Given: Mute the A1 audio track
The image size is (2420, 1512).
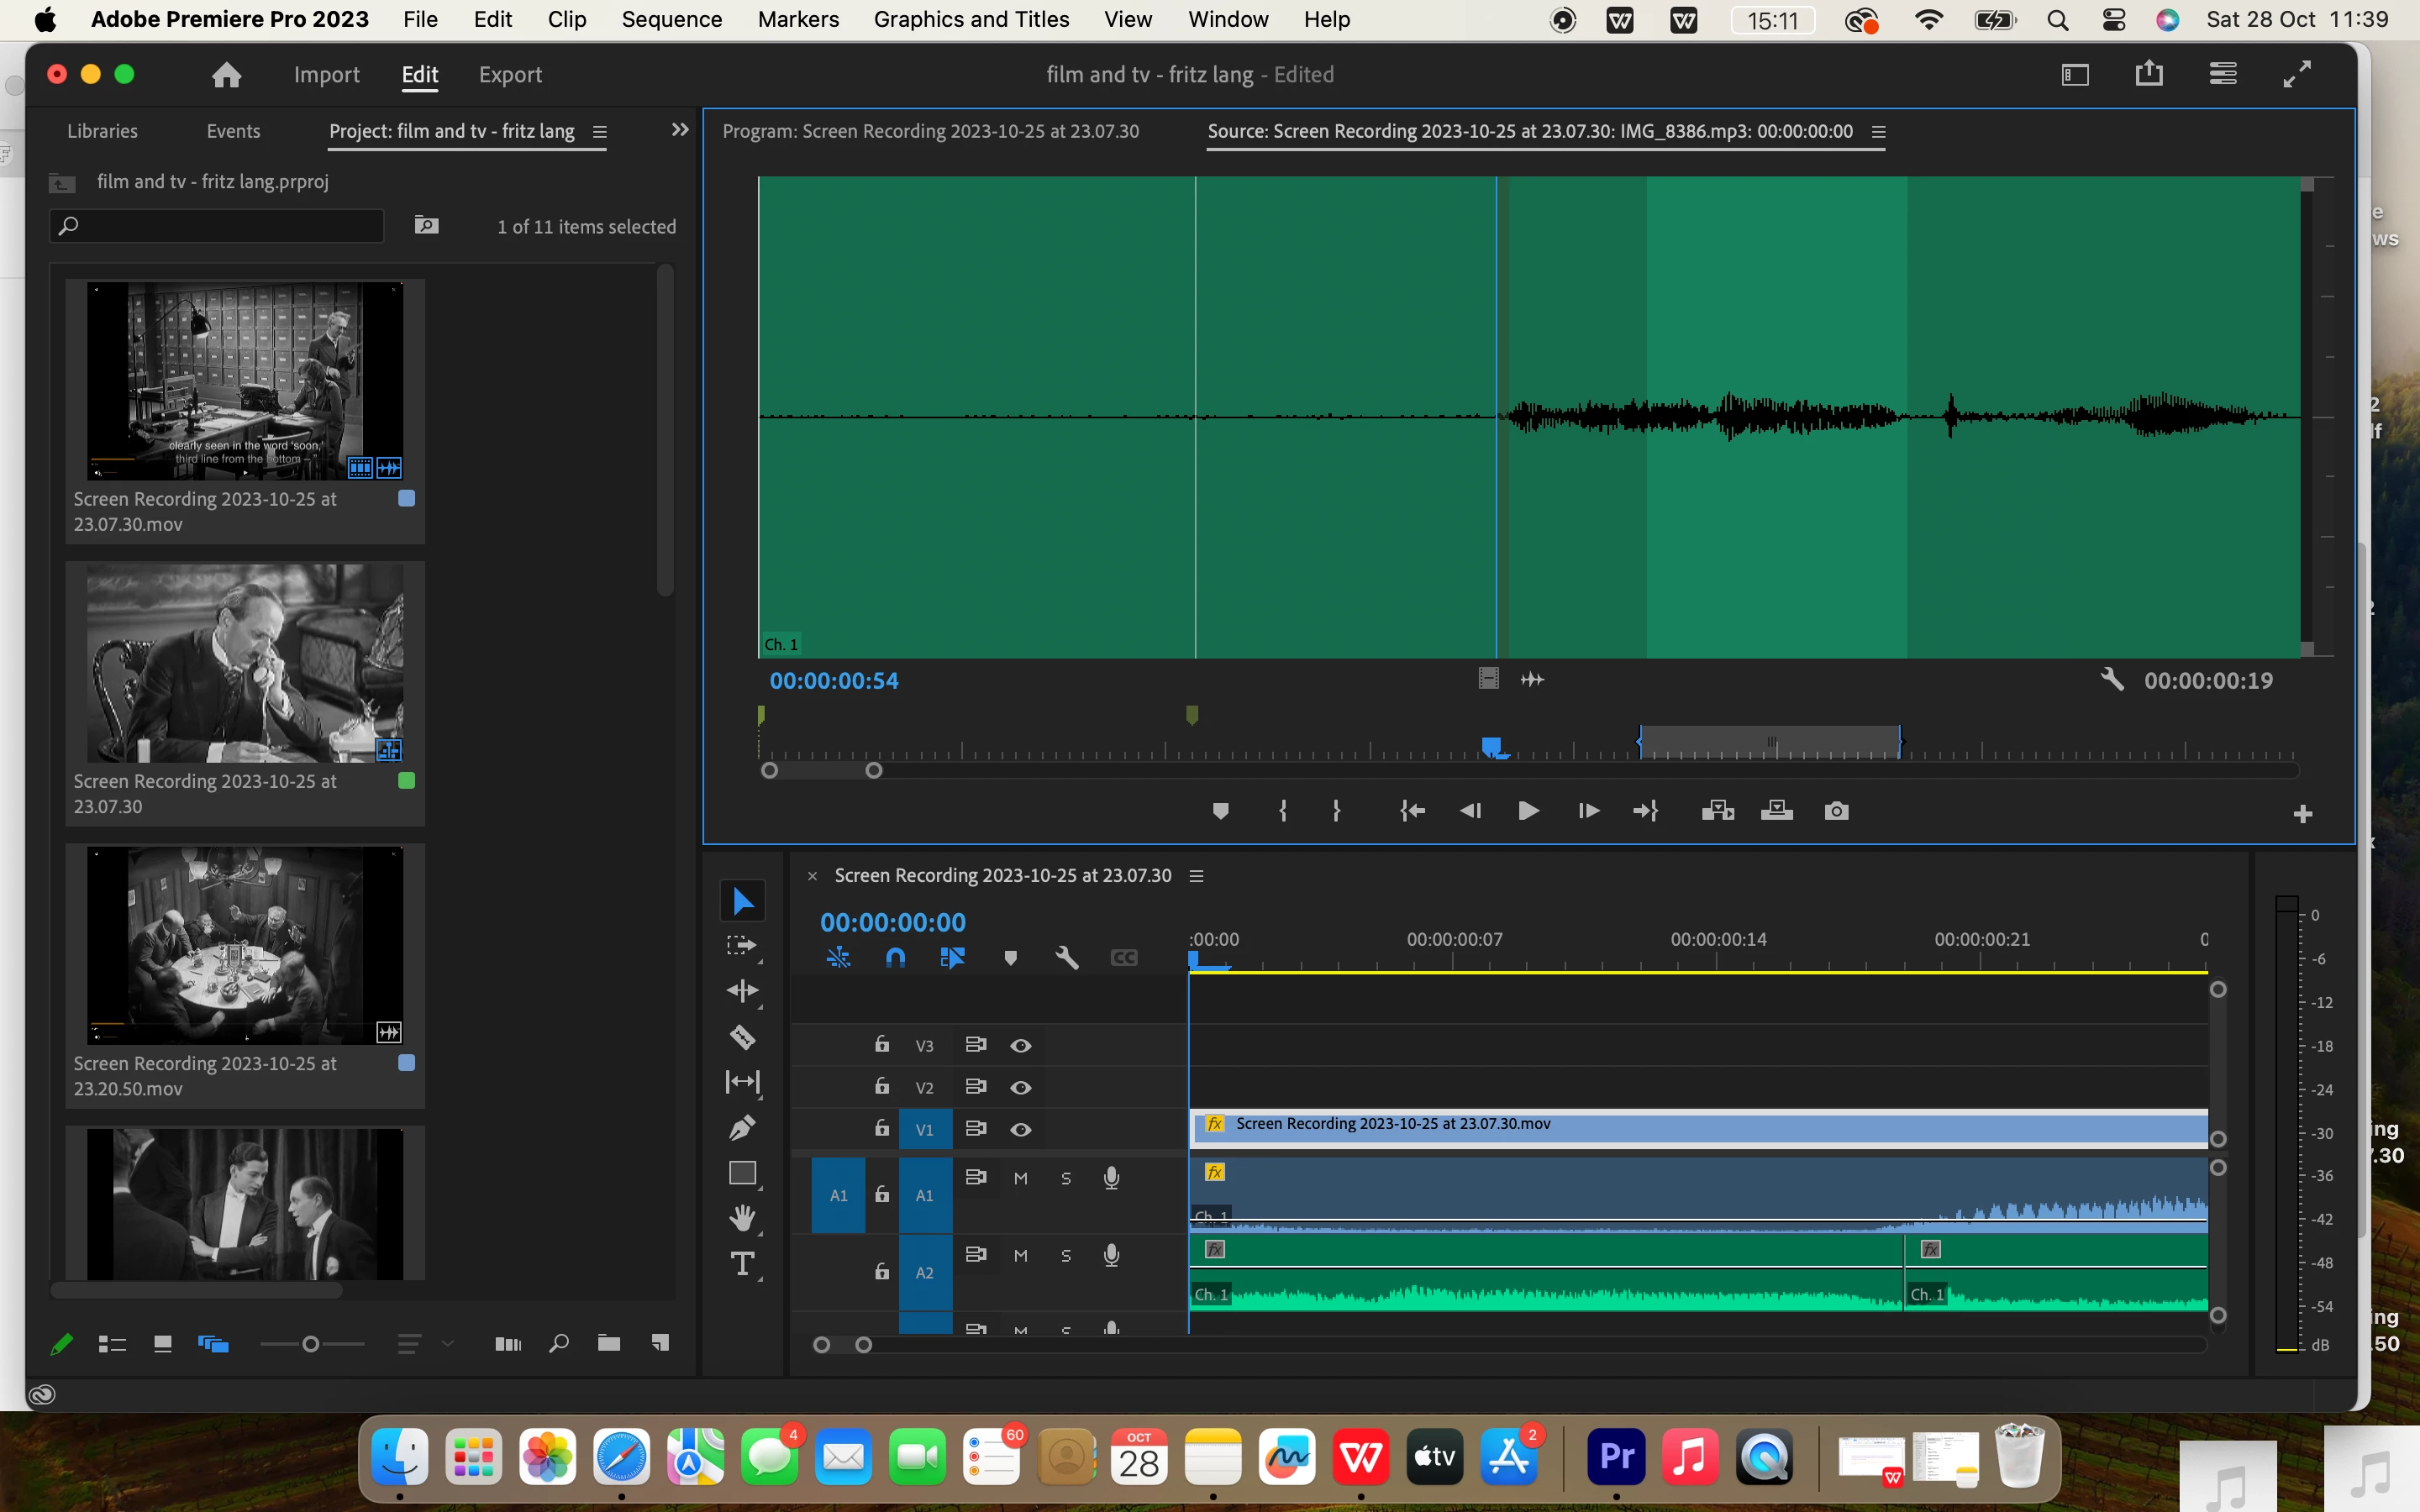Looking at the screenshot, I should coord(1020,1179).
